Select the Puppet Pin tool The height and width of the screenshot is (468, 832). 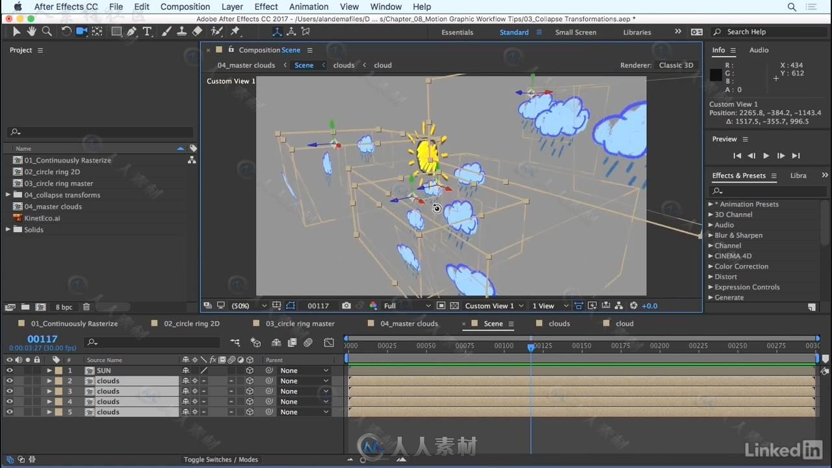click(235, 31)
